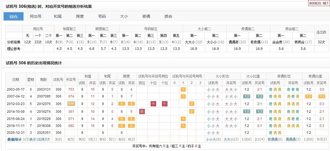
Task: Open the 跨度 tab
Action: point(80,16)
